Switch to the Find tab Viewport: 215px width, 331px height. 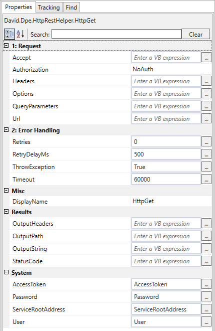[71, 8]
